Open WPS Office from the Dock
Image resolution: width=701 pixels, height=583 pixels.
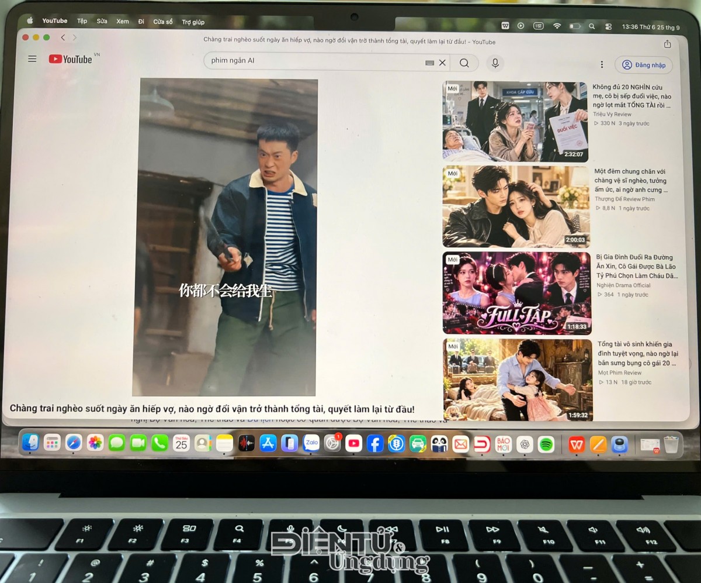pos(577,445)
